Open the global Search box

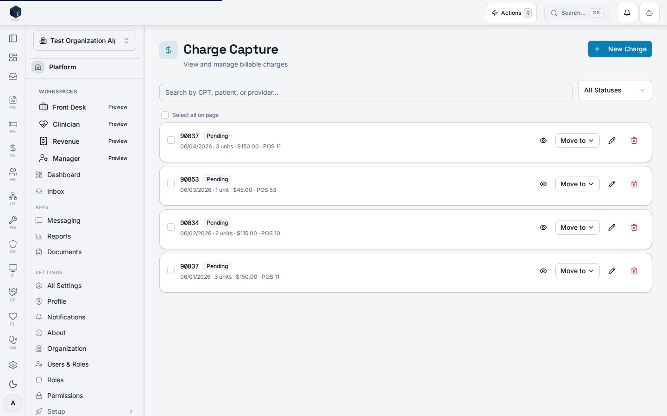[577, 13]
